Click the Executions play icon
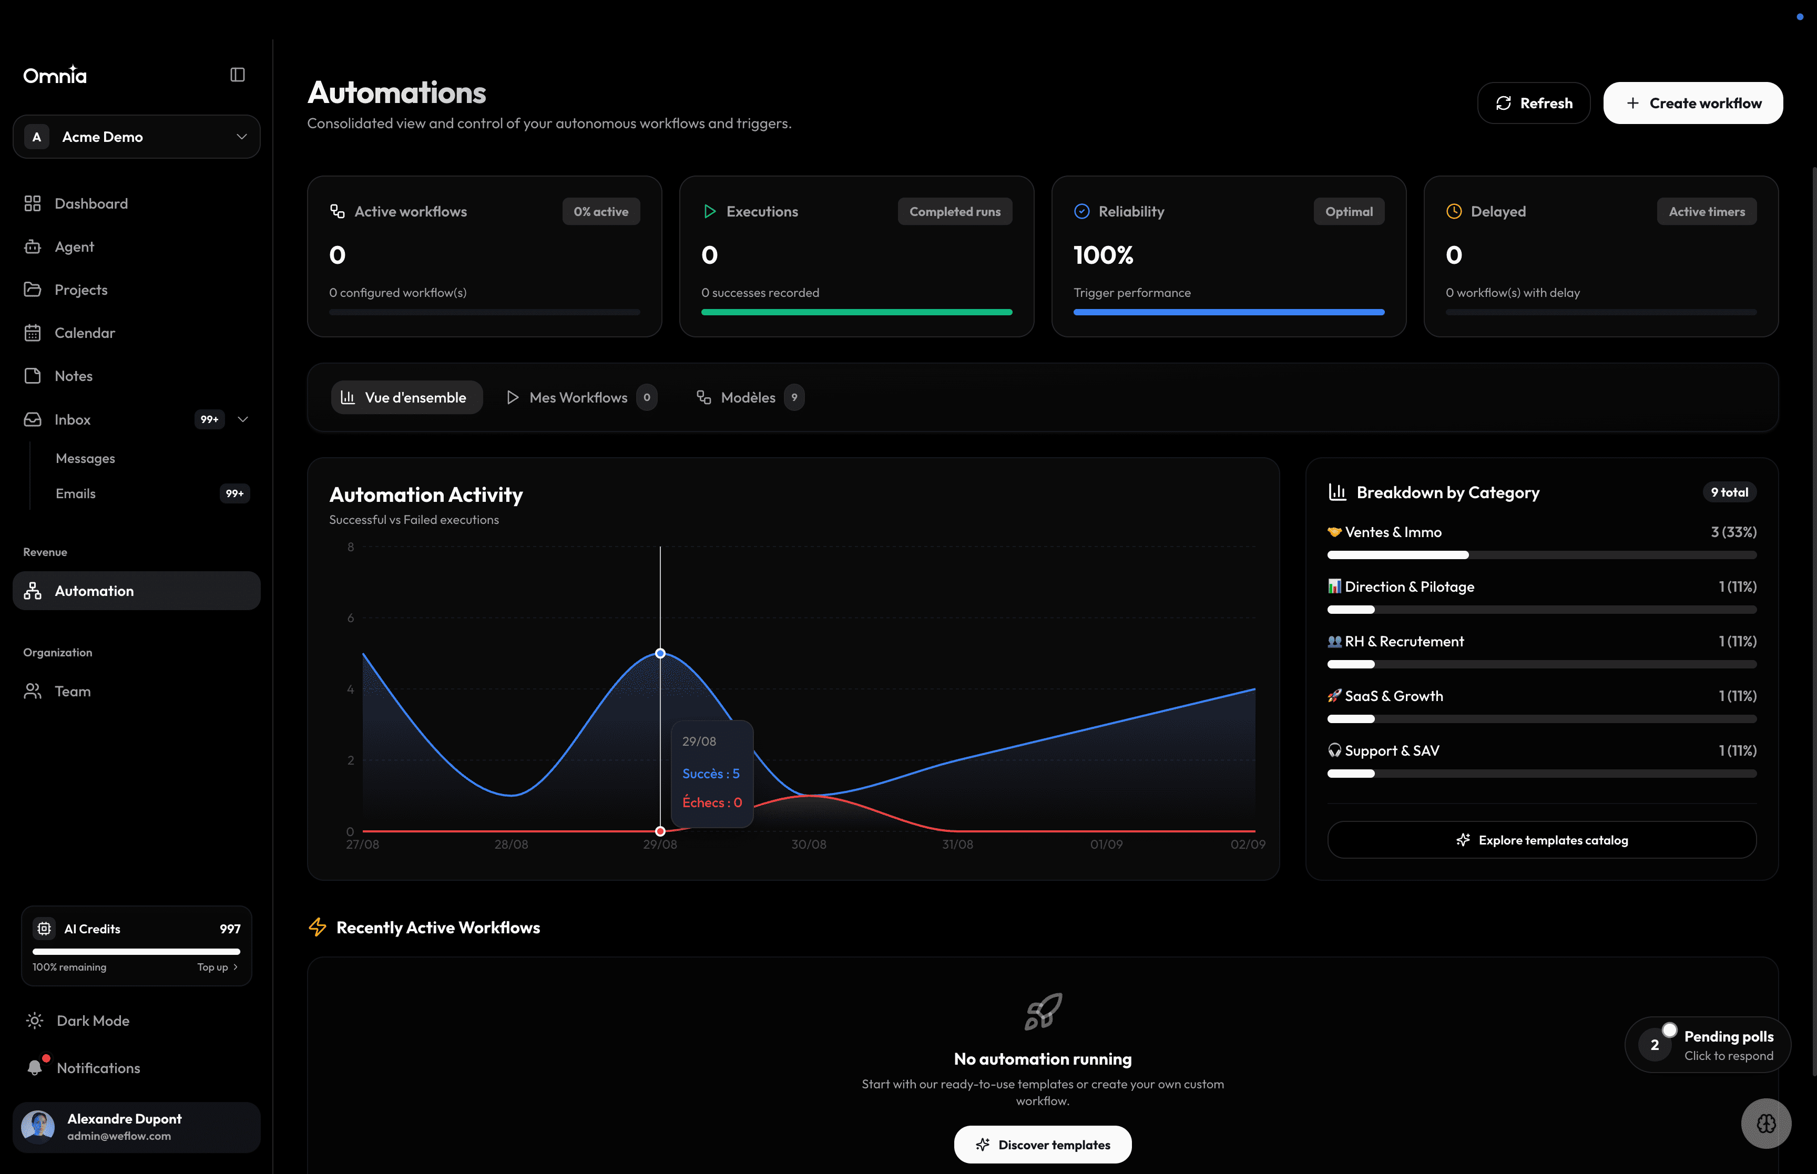 coord(709,211)
